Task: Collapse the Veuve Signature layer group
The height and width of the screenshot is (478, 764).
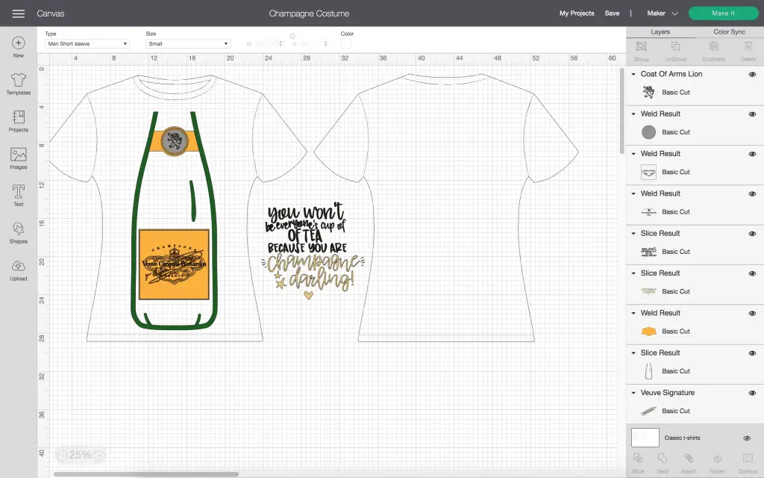Action: point(633,393)
